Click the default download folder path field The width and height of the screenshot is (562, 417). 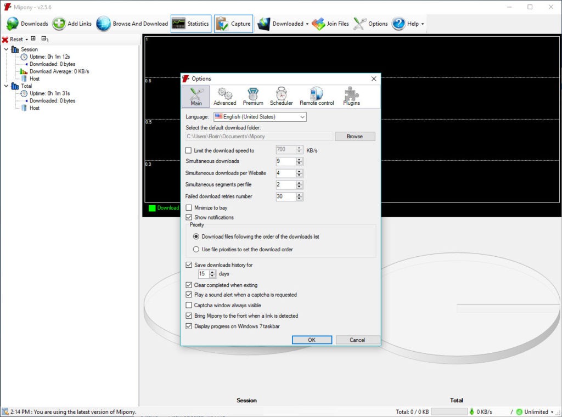259,137
